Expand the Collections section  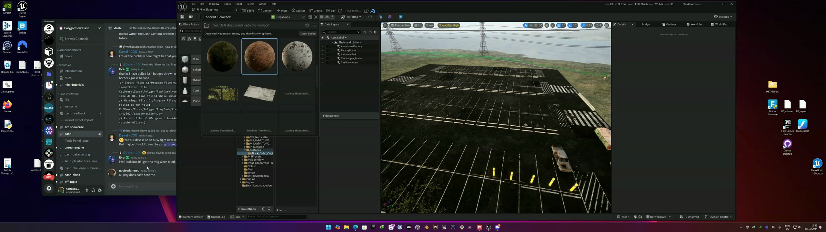239,209
